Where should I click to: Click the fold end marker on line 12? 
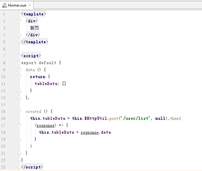19,90
